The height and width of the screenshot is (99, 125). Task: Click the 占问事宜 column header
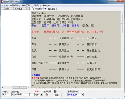coord(20,9)
